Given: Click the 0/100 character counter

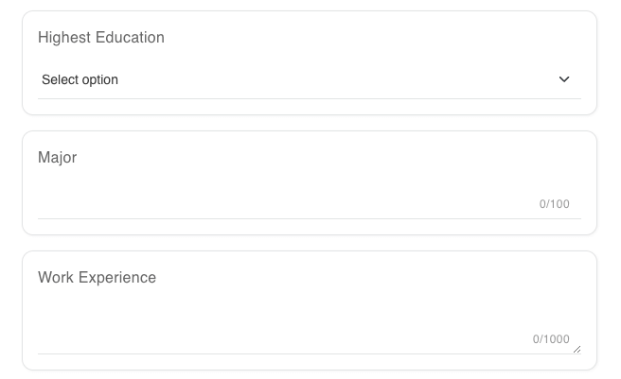Looking at the screenshot, I should [x=555, y=204].
